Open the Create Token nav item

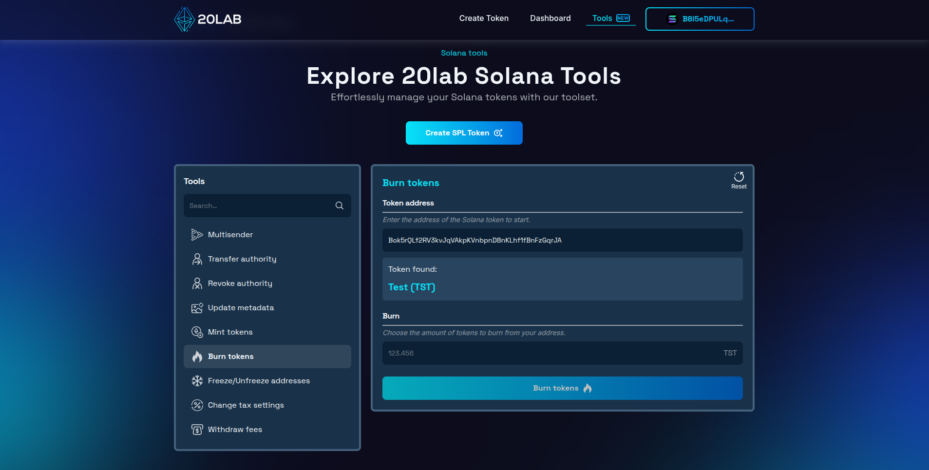click(x=484, y=18)
